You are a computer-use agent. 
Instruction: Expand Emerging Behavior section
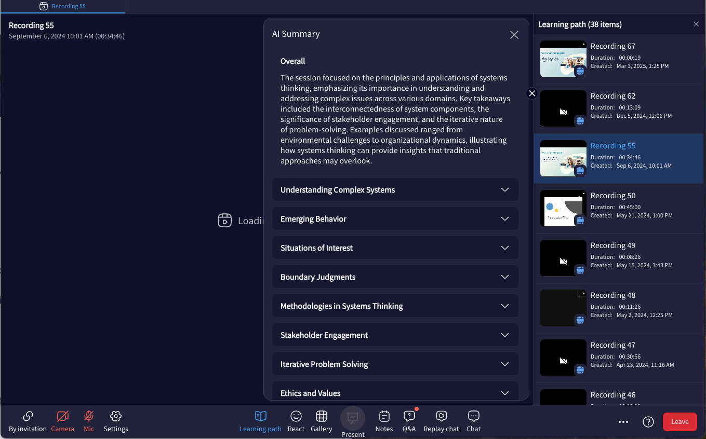tap(395, 218)
